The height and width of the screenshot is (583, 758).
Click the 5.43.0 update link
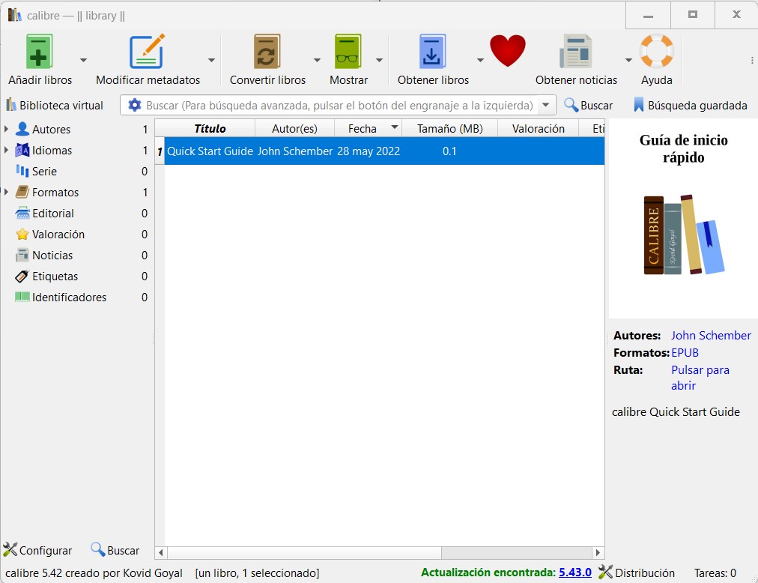pos(574,573)
